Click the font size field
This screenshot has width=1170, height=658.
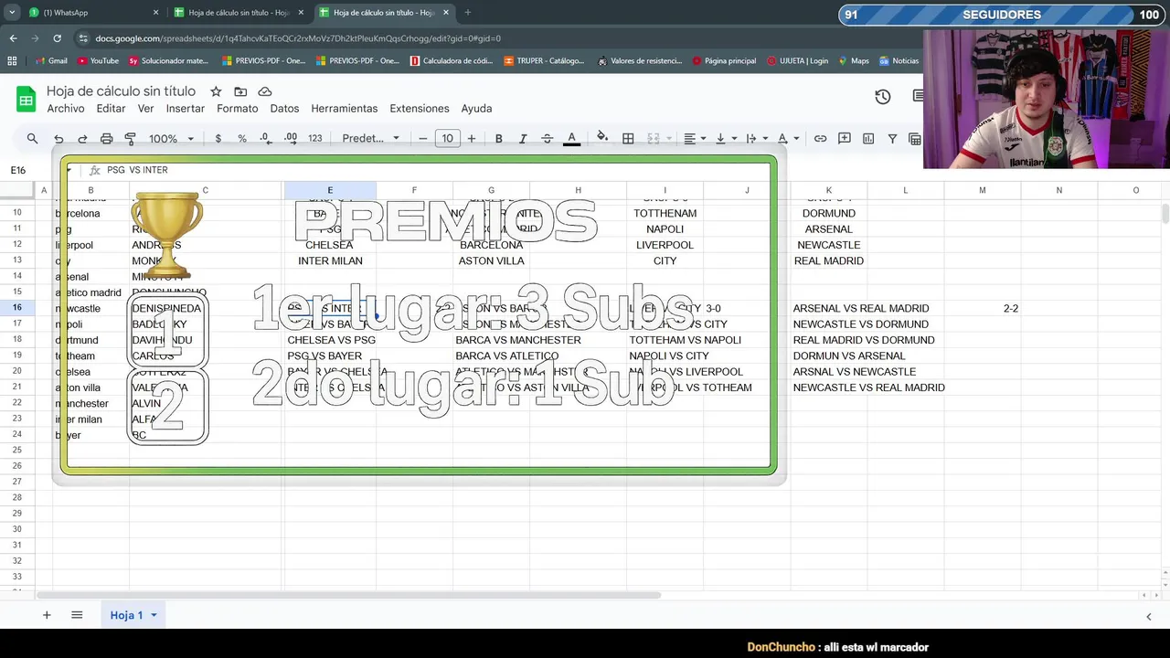click(x=447, y=138)
